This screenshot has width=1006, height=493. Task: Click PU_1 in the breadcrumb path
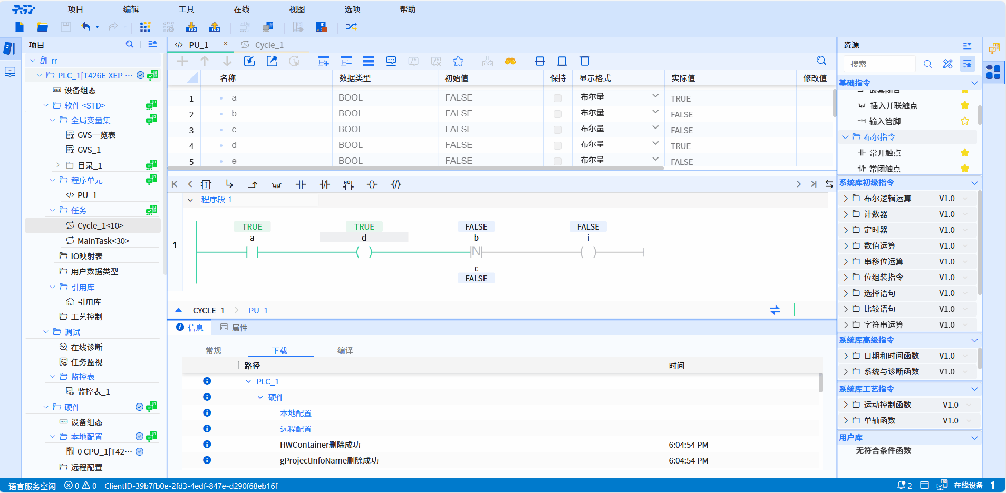(258, 310)
